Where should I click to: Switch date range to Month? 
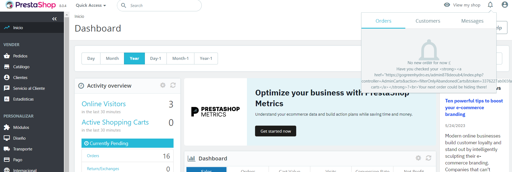click(112, 59)
